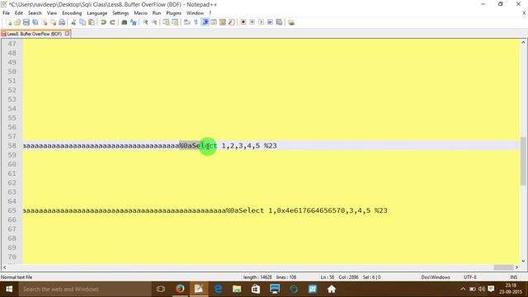
Task: Create a new document with New icon
Action: pyautogui.click(x=9, y=22)
